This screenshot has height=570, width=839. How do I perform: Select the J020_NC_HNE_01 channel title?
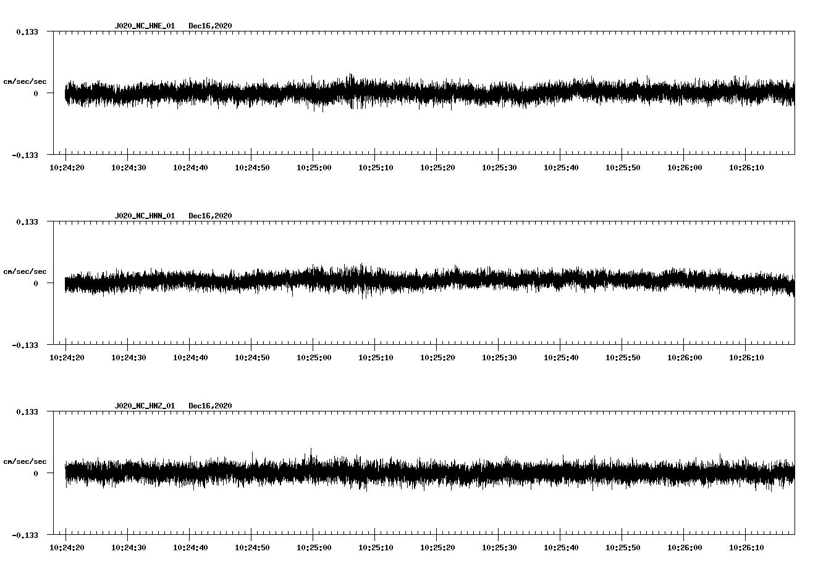click(x=145, y=26)
